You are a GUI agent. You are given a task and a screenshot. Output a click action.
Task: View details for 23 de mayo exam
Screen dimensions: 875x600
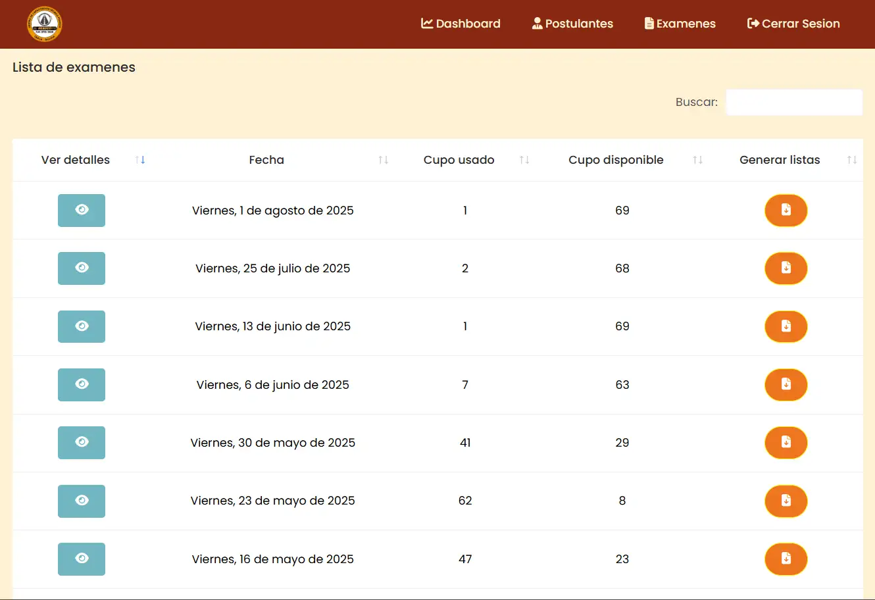(x=82, y=501)
